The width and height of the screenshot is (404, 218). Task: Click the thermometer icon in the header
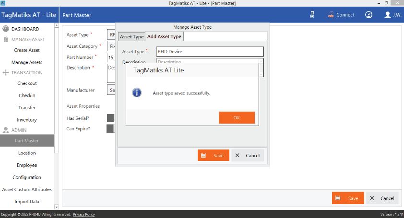[x=312, y=15]
